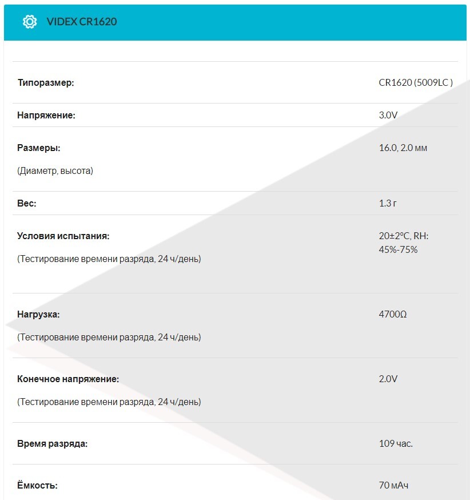Screen dimensions: 470x500
Task: Click the Напряжение label
Action: [x=46, y=116]
